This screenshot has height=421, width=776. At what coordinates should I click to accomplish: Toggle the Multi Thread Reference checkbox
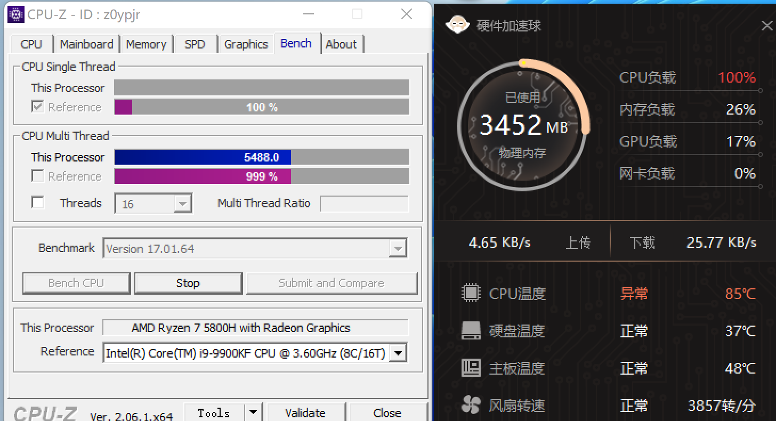[37, 176]
